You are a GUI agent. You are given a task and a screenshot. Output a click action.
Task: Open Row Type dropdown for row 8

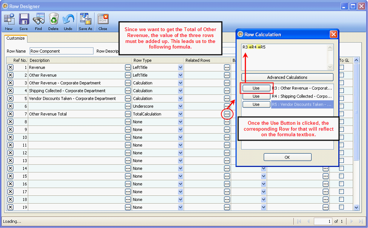pyautogui.click(x=180, y=122)
